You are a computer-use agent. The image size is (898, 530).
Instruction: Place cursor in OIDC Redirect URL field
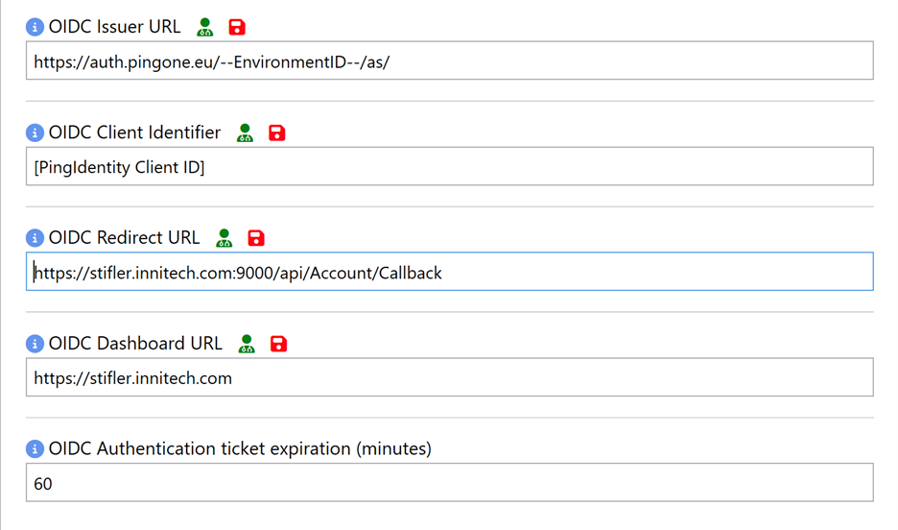click(449, 273)
